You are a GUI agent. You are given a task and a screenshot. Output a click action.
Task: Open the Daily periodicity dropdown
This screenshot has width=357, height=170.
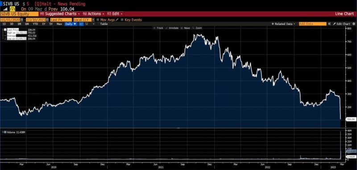71,24
